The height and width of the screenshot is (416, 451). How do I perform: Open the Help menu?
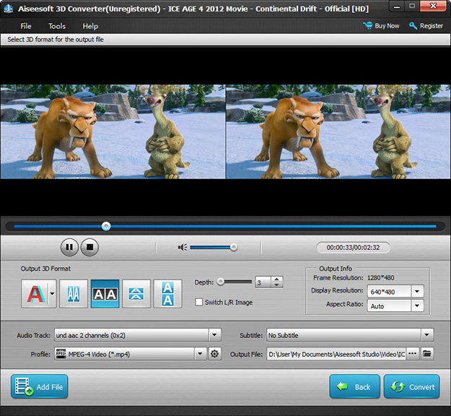click(x=90, y=26)
